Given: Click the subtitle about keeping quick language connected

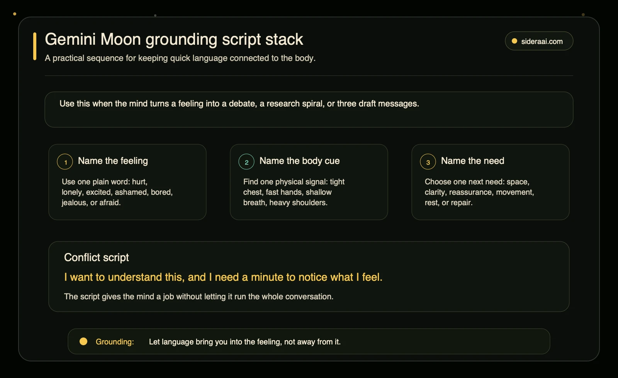Looking at the screenshot, I should [x=180, y=58].
